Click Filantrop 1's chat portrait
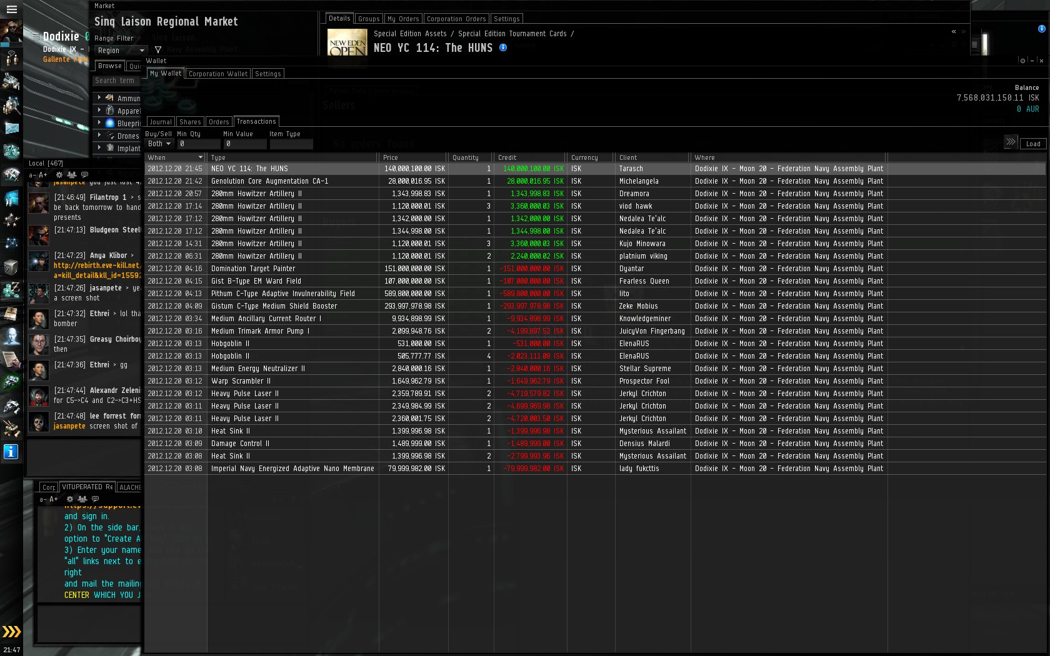 (39, 203)
